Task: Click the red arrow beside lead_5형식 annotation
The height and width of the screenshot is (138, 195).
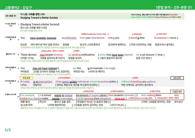Action: click(x=42, y=51)
